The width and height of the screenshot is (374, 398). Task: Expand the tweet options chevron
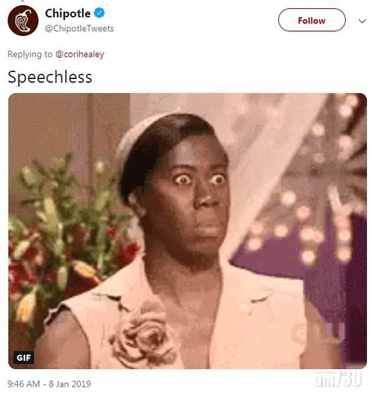click(362, 21)
